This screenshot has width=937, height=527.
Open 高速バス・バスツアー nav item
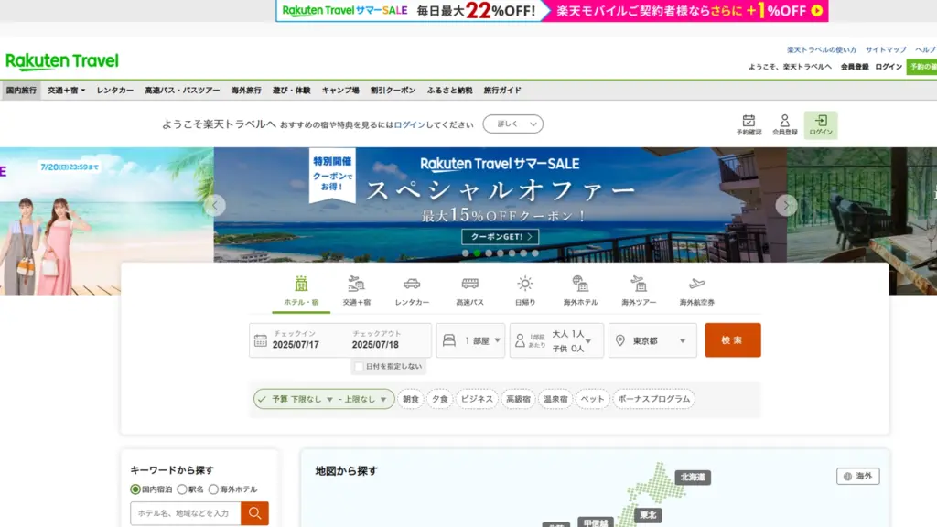coord(182,91)
